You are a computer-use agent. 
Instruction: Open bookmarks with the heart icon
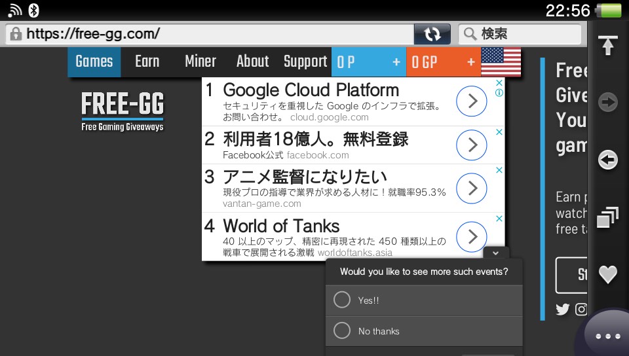608,275
